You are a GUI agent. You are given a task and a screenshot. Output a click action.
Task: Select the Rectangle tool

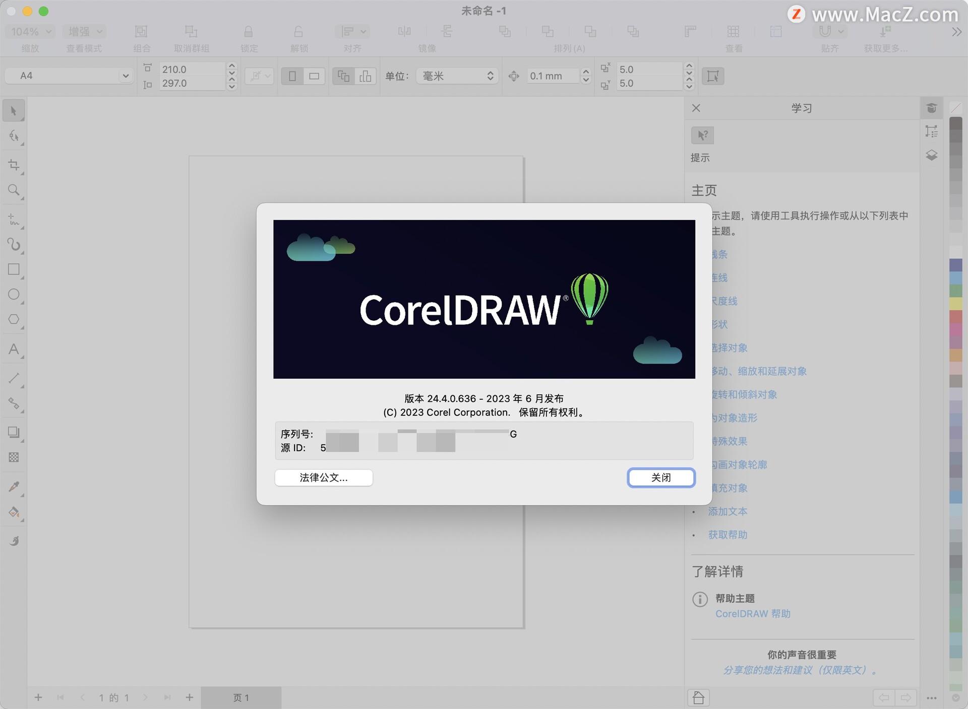coord(14,269)
